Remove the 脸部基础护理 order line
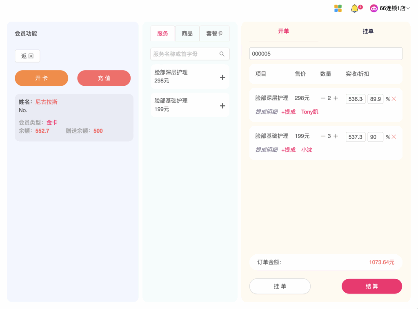 point(394,137)
